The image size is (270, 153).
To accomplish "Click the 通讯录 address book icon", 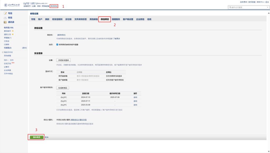I will point(5,22).
